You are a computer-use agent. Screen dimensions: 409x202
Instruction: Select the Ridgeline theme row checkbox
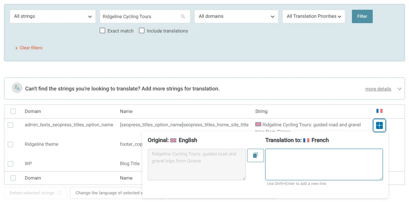coord(10,144)
